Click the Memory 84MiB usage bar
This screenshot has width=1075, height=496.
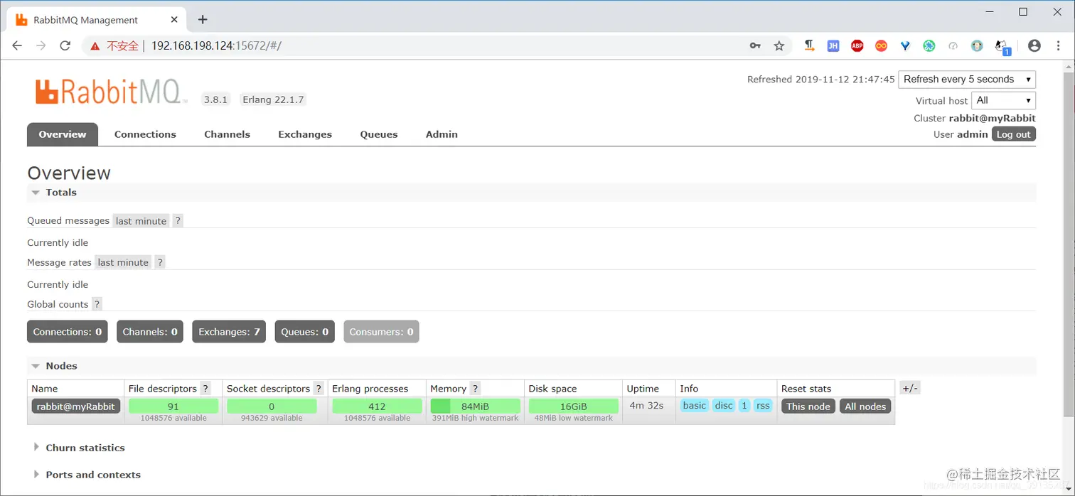475,406
